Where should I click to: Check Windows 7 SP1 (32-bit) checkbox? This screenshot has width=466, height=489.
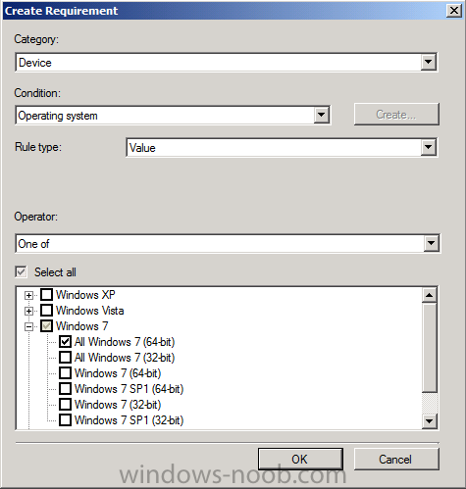click(65, 420)
